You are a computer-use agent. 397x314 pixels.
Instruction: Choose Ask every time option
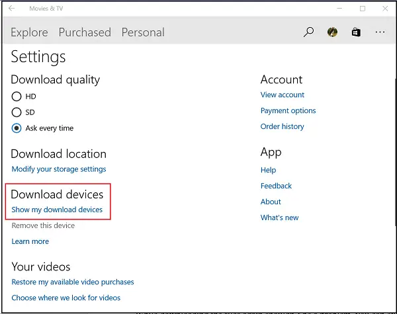tap(17, 128)
